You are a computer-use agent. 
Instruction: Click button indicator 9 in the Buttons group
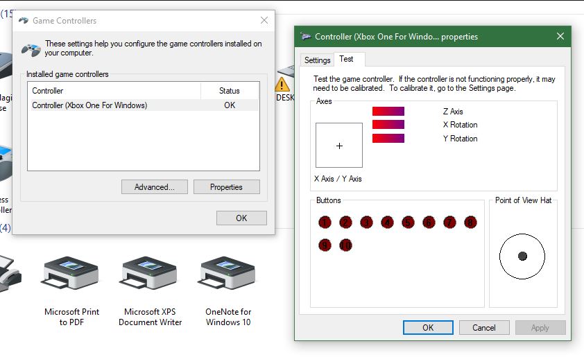[x=325, y=245]
